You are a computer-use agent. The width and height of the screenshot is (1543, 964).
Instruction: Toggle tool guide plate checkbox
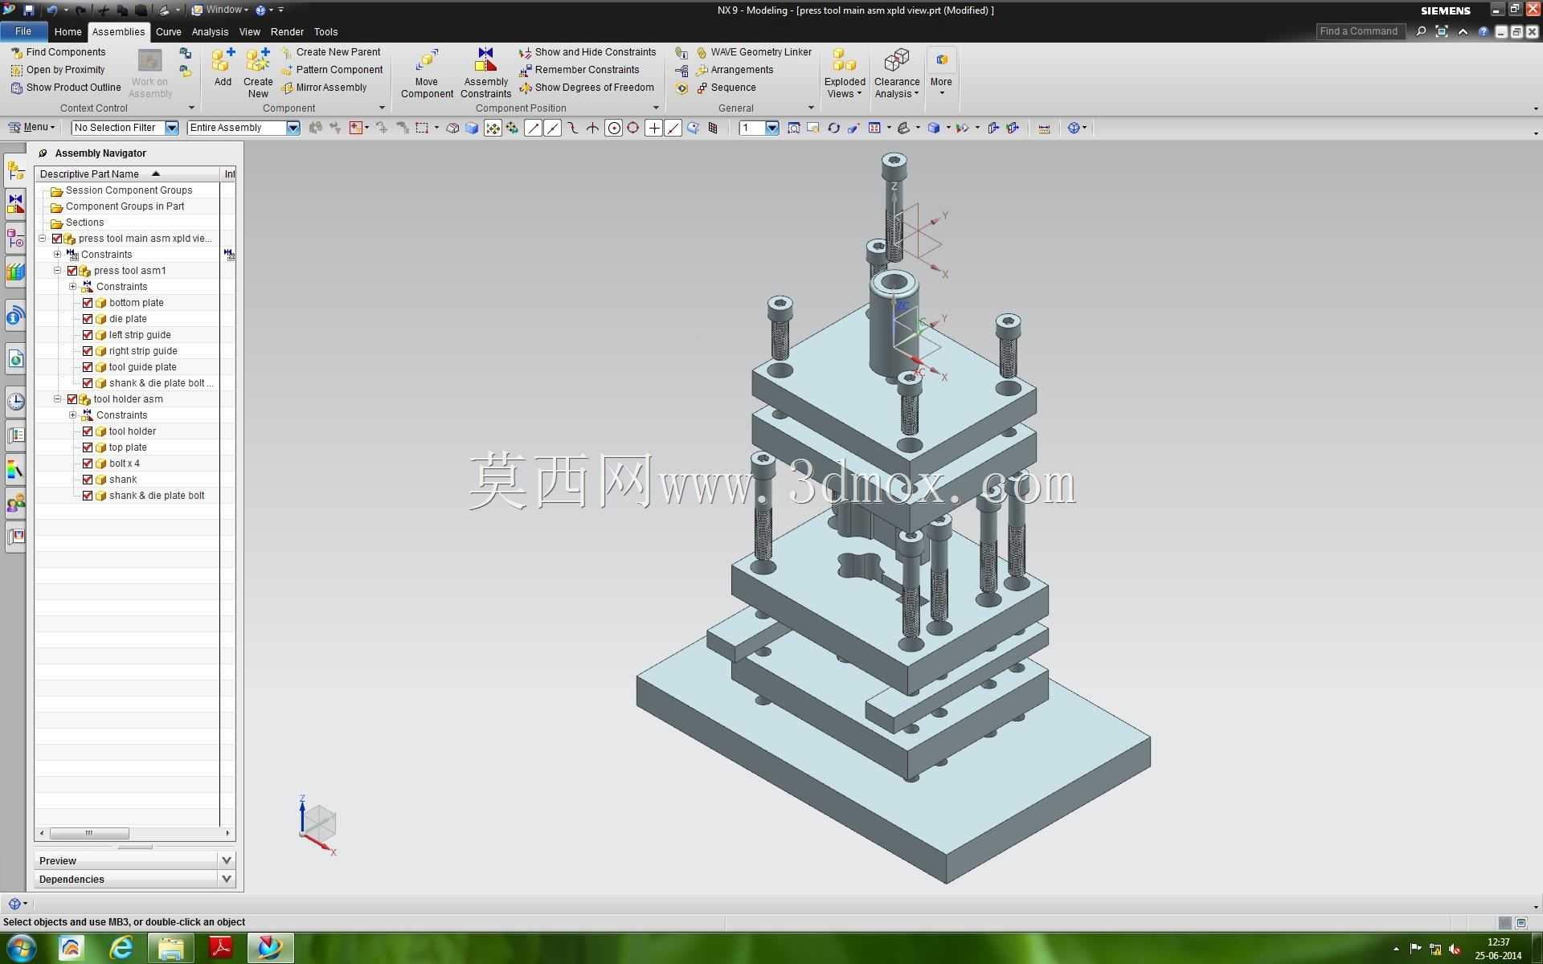coord(88,367)
